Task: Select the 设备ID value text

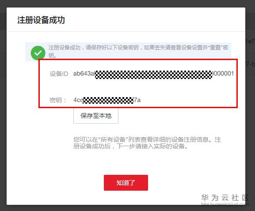Action: (x=153, y=74)
